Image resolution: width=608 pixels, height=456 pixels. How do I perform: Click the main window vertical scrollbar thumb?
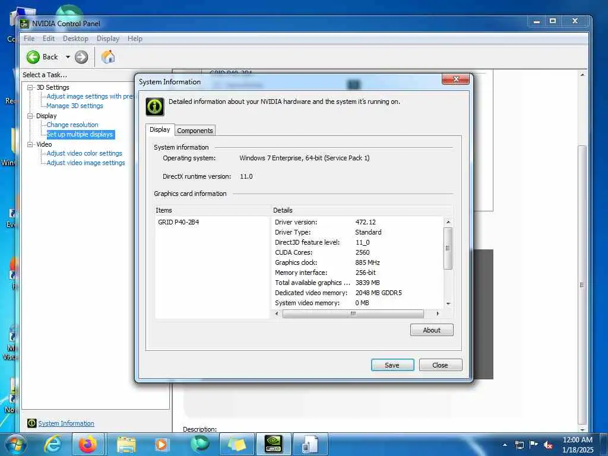(582, 285)
